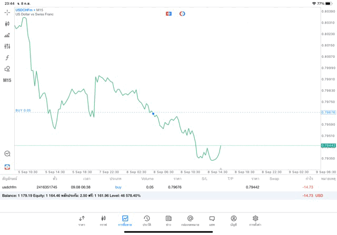This screenshot has width=337, height=235.
Task: Open the M15 timeframe selector
Action: 7,80
